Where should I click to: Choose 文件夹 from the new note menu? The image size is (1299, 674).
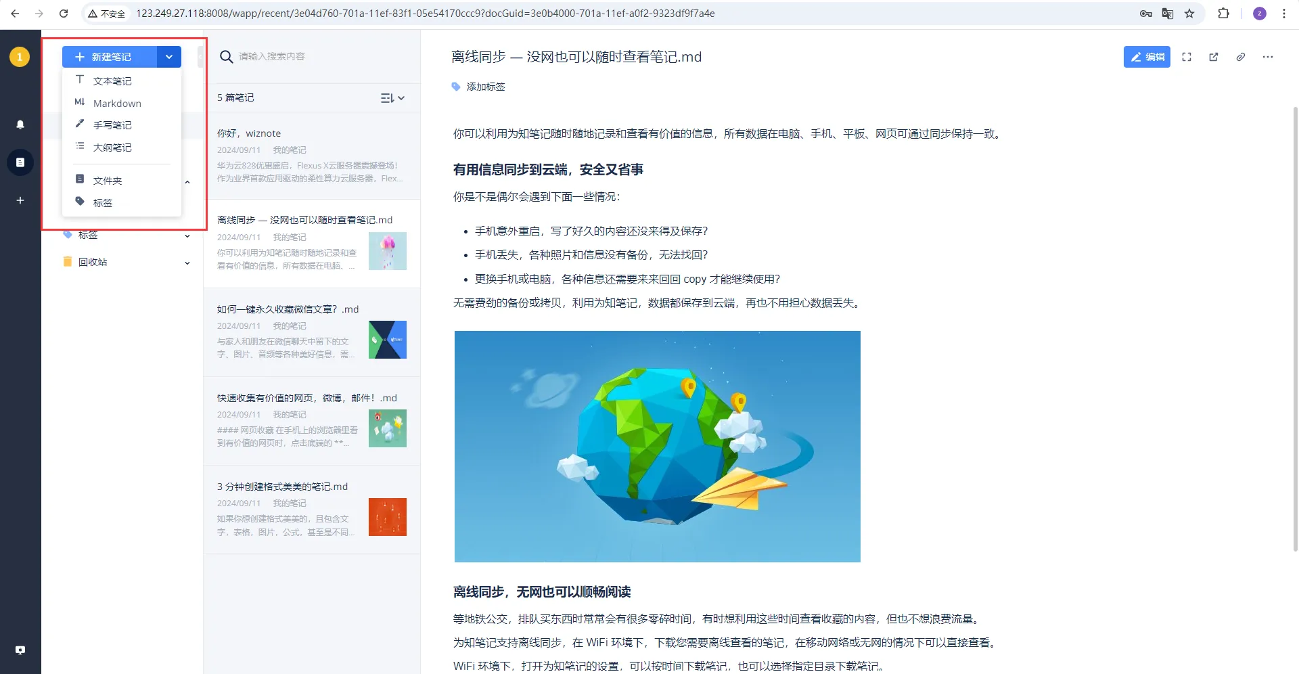click(x=122, y=180)
